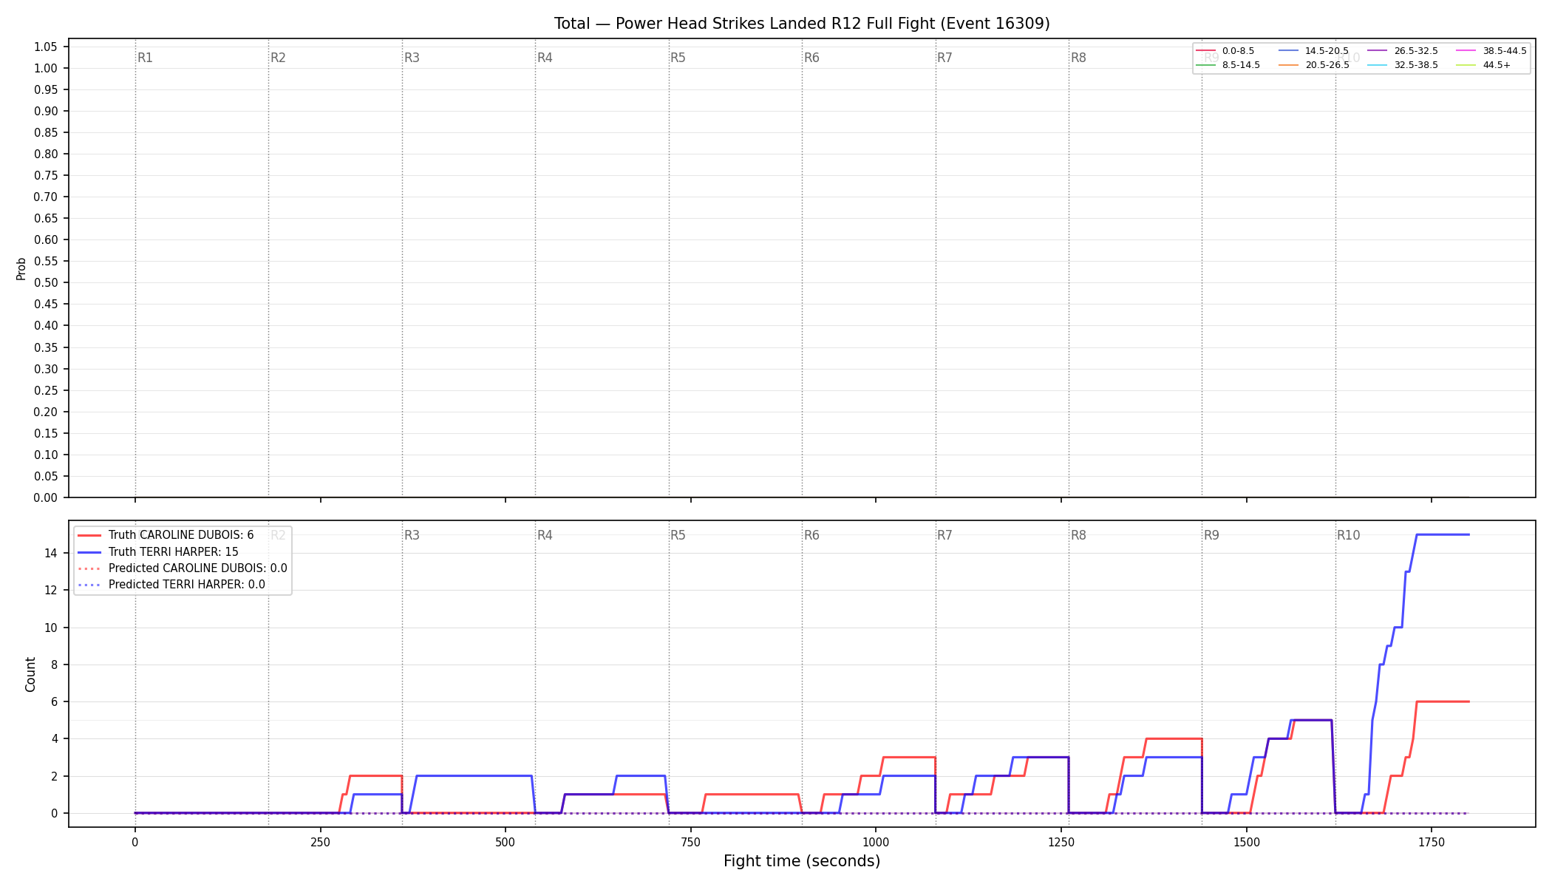The width and height of the screenshot is (1552, 887).
Task: Click the 8 tick on the Count axis
Action: pyautogui.click(x=54, y=665)
